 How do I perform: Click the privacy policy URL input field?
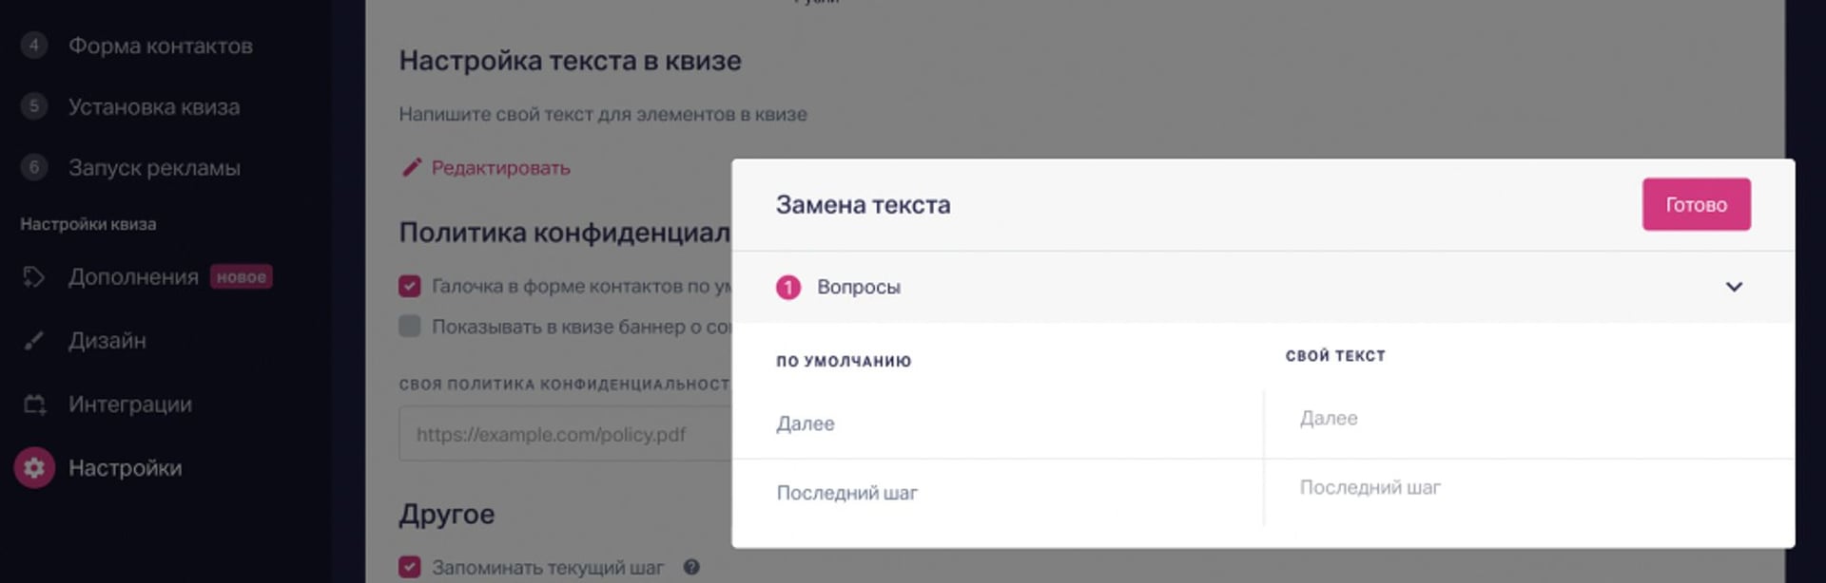tap(565, 434)
